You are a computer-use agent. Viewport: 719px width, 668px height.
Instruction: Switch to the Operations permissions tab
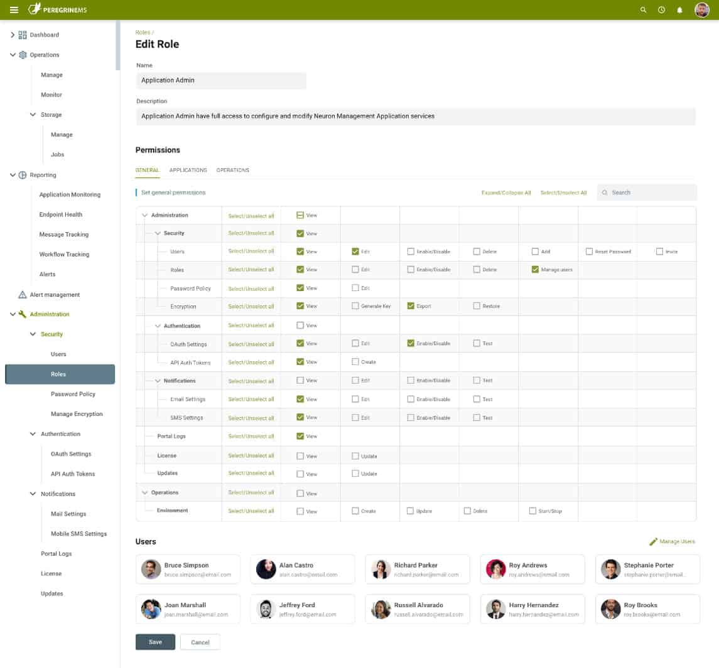coord(232,170)
